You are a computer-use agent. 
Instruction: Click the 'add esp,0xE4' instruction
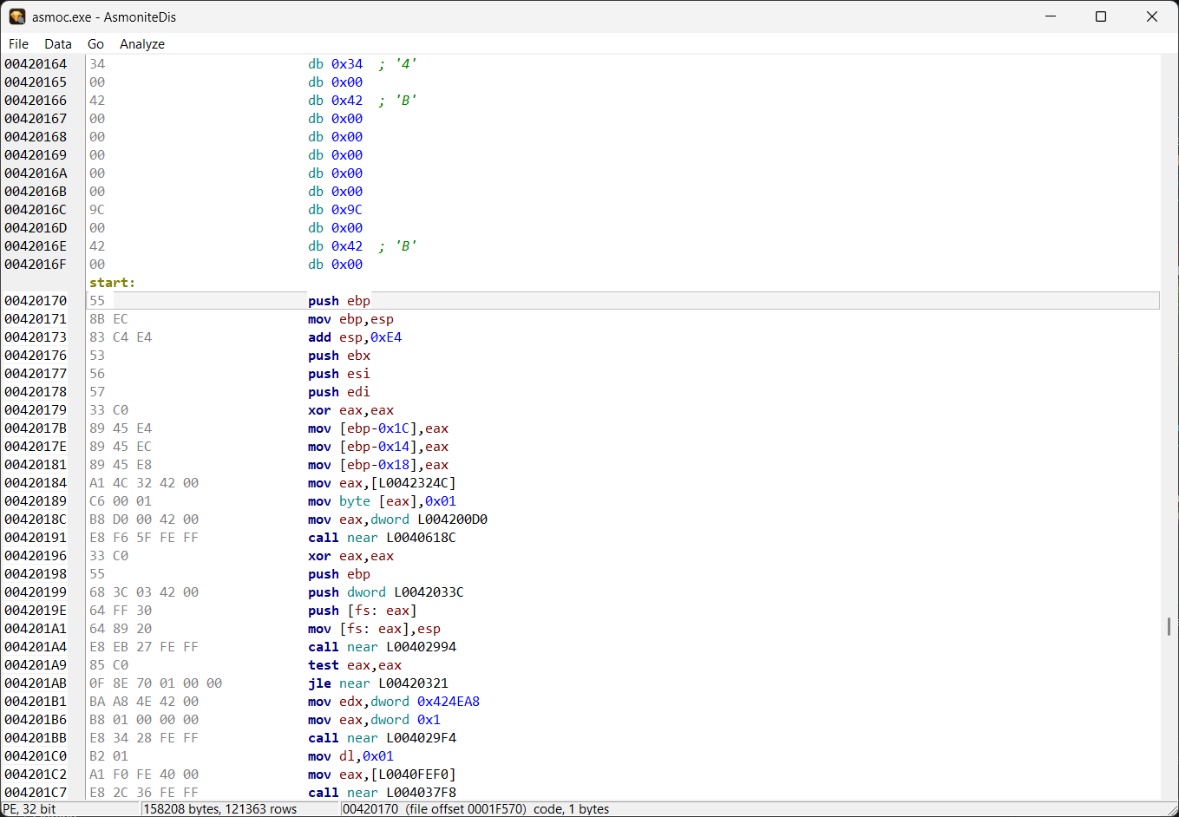(355, 337)
